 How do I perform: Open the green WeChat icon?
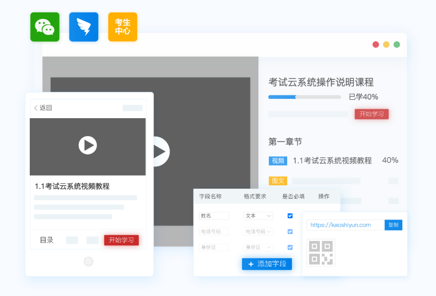click(45, 27)
